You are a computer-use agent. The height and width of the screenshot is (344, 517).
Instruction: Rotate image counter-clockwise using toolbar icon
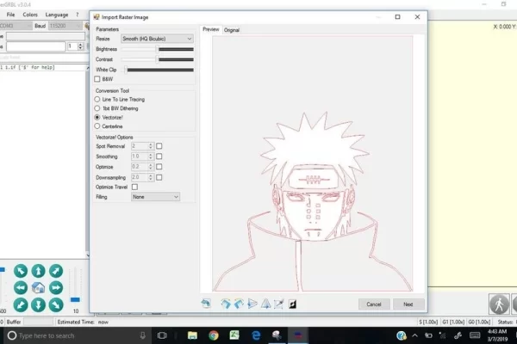click(239, 304)
